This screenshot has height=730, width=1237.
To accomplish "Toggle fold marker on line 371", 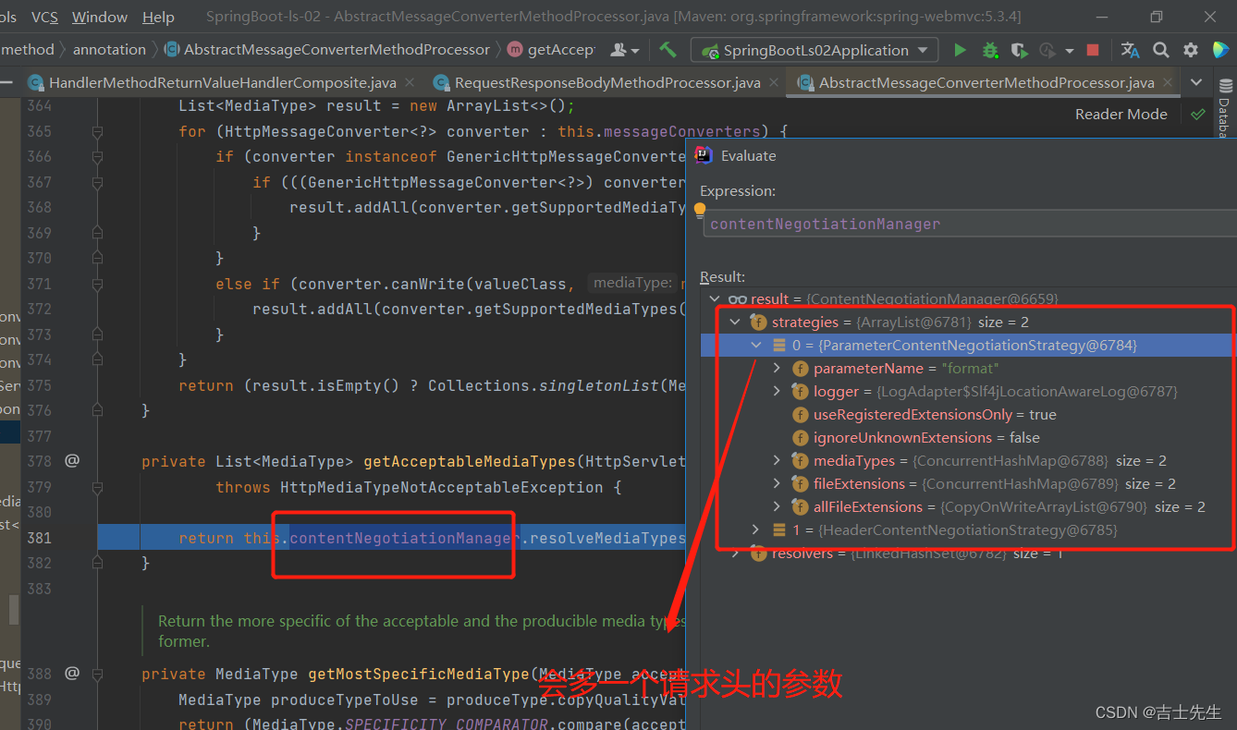I will tap(97, 284).
